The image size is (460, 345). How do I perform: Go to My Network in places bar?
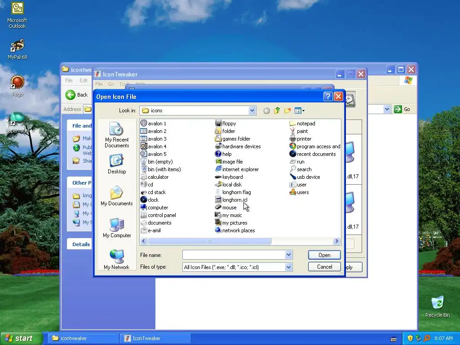[x=117, y=260]
